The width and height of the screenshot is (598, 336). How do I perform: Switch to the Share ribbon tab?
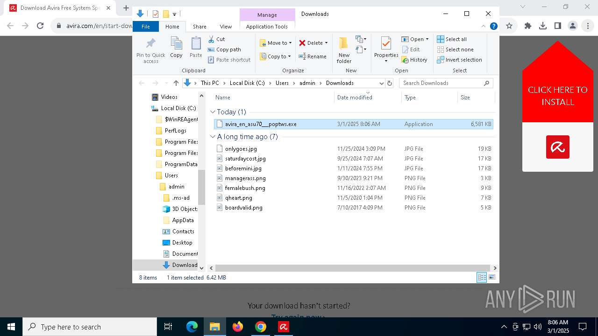[x=199, y=27]
